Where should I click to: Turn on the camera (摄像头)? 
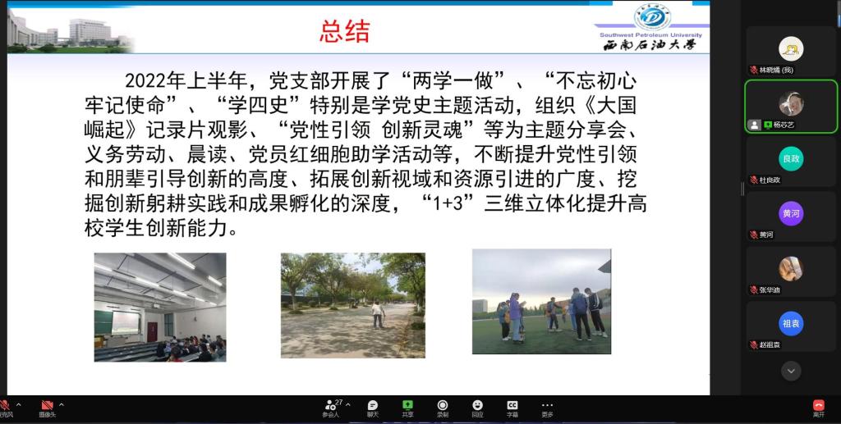click(47, 406)
